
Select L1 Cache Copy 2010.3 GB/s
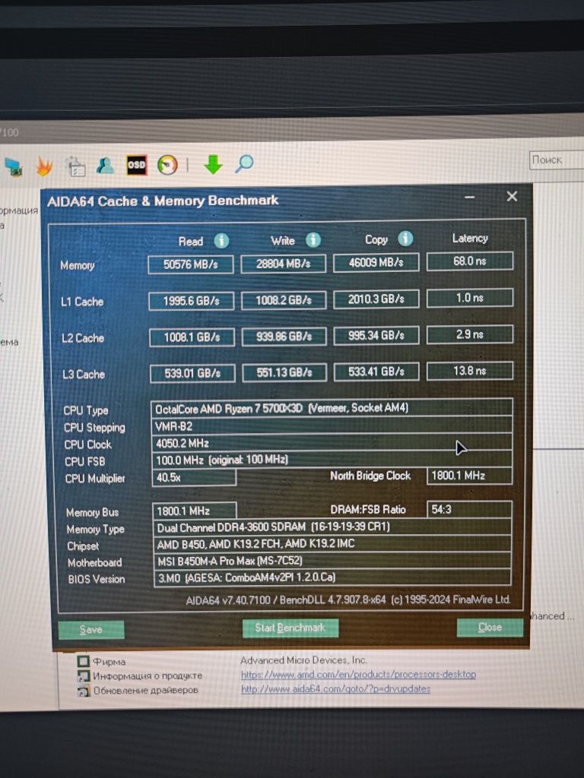pos(376,299)
